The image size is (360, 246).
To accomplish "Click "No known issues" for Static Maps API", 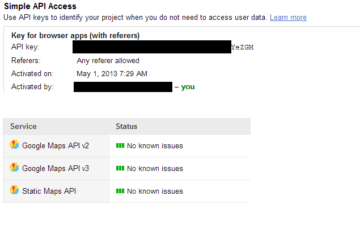I will (x=155, y=191).
